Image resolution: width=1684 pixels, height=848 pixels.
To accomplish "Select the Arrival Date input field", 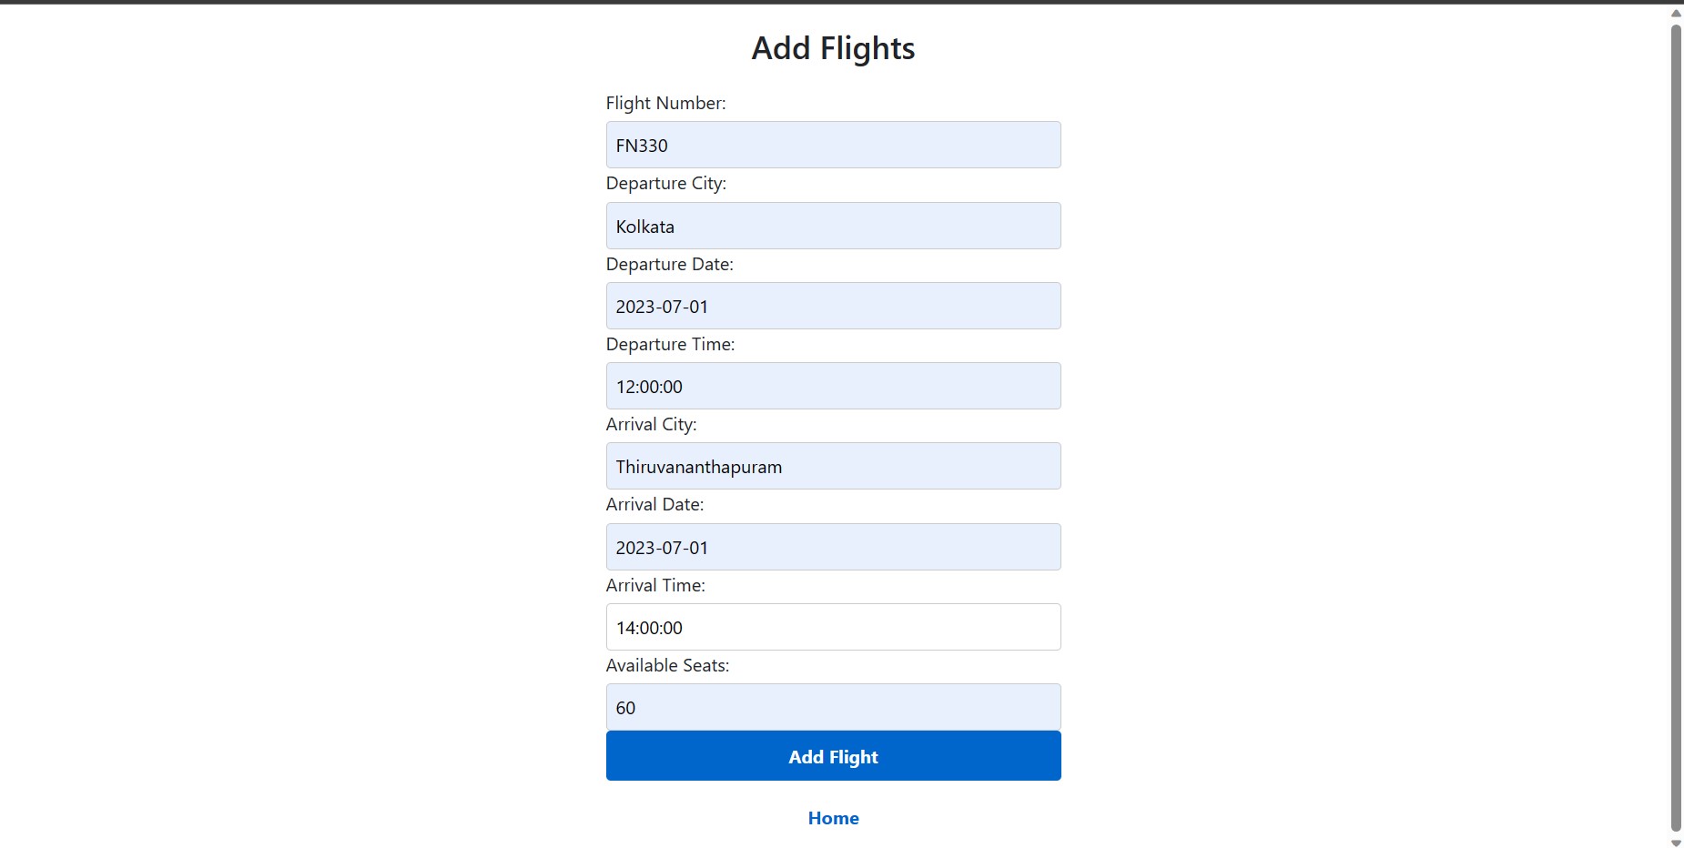I will coord(832,546).
